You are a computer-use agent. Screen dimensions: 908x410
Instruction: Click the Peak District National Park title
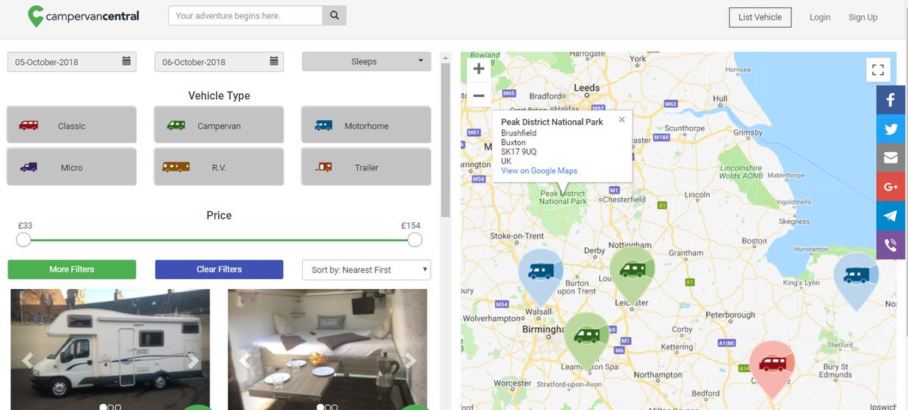pos(552,122)
